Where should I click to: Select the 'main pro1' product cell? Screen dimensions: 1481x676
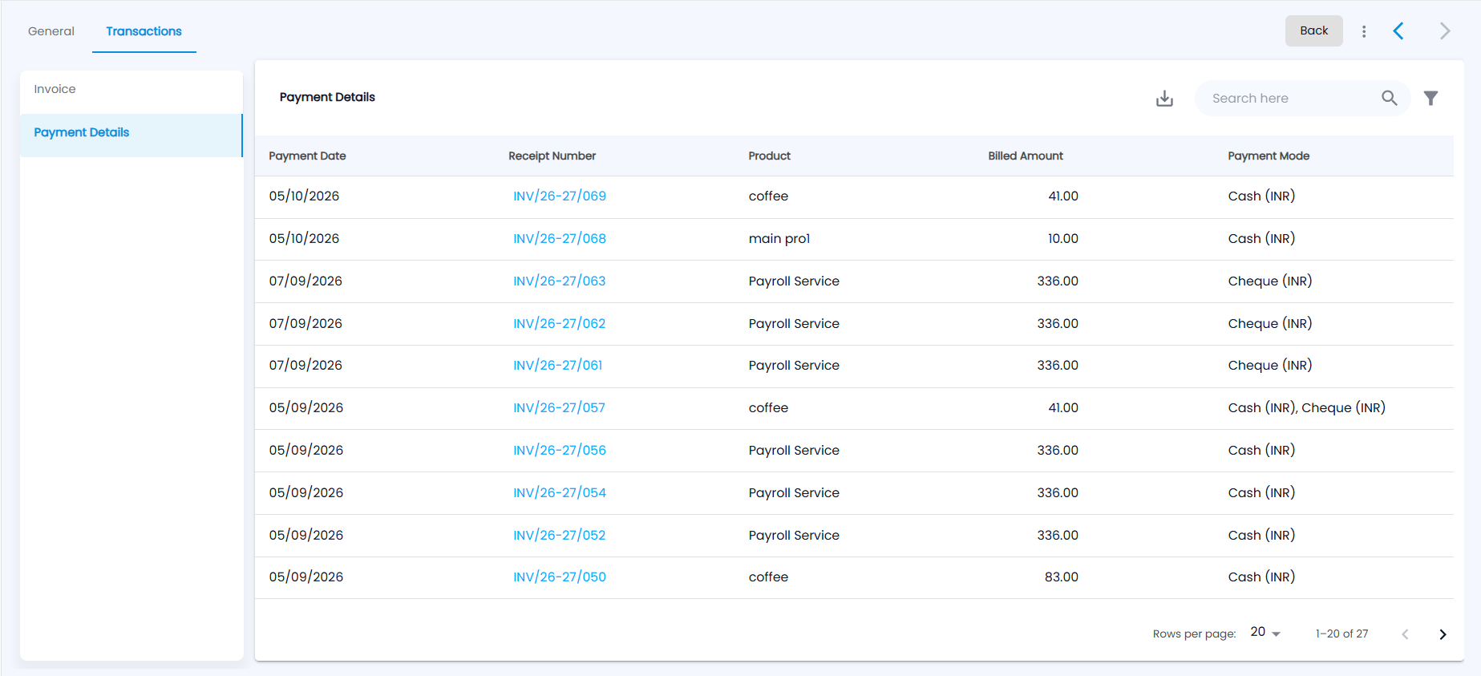click(779, 239)
